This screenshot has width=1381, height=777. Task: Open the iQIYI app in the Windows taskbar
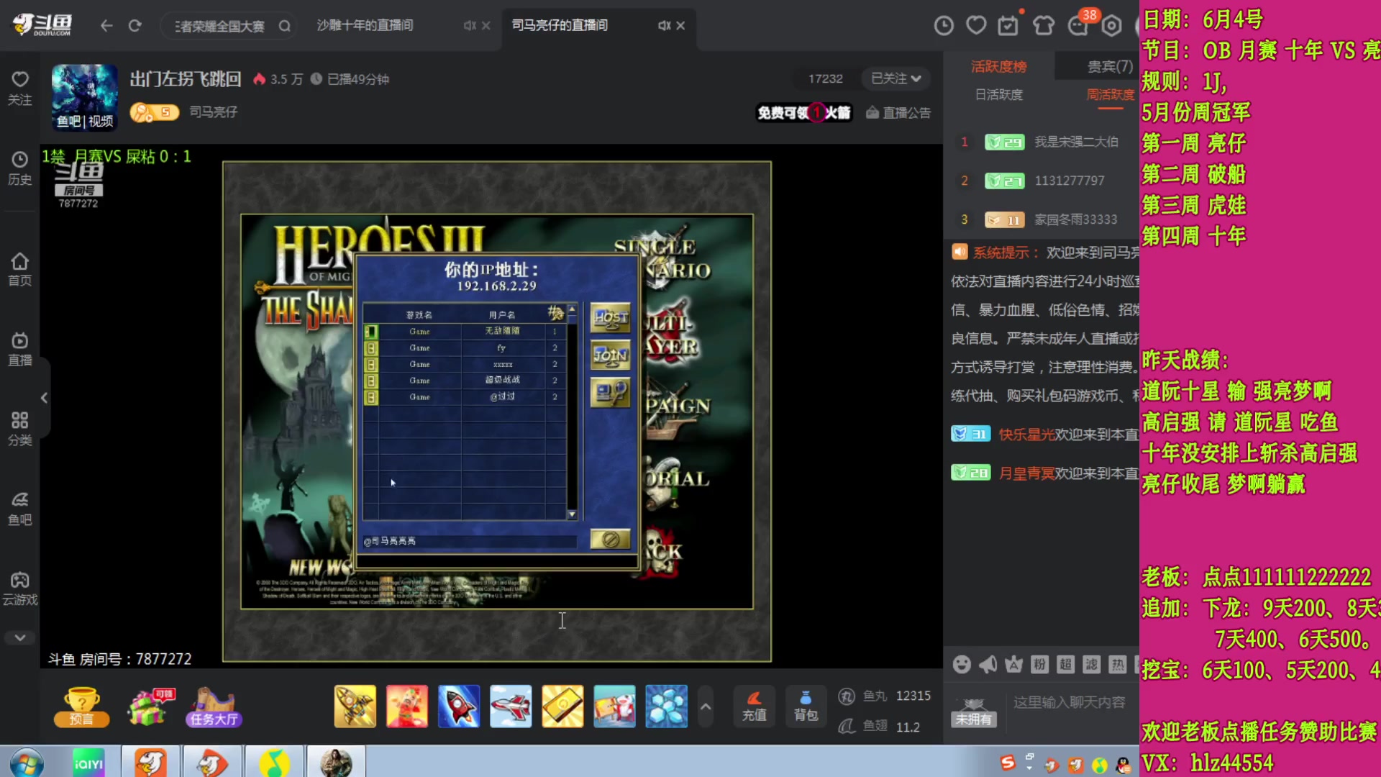click(x=88, y=763)
